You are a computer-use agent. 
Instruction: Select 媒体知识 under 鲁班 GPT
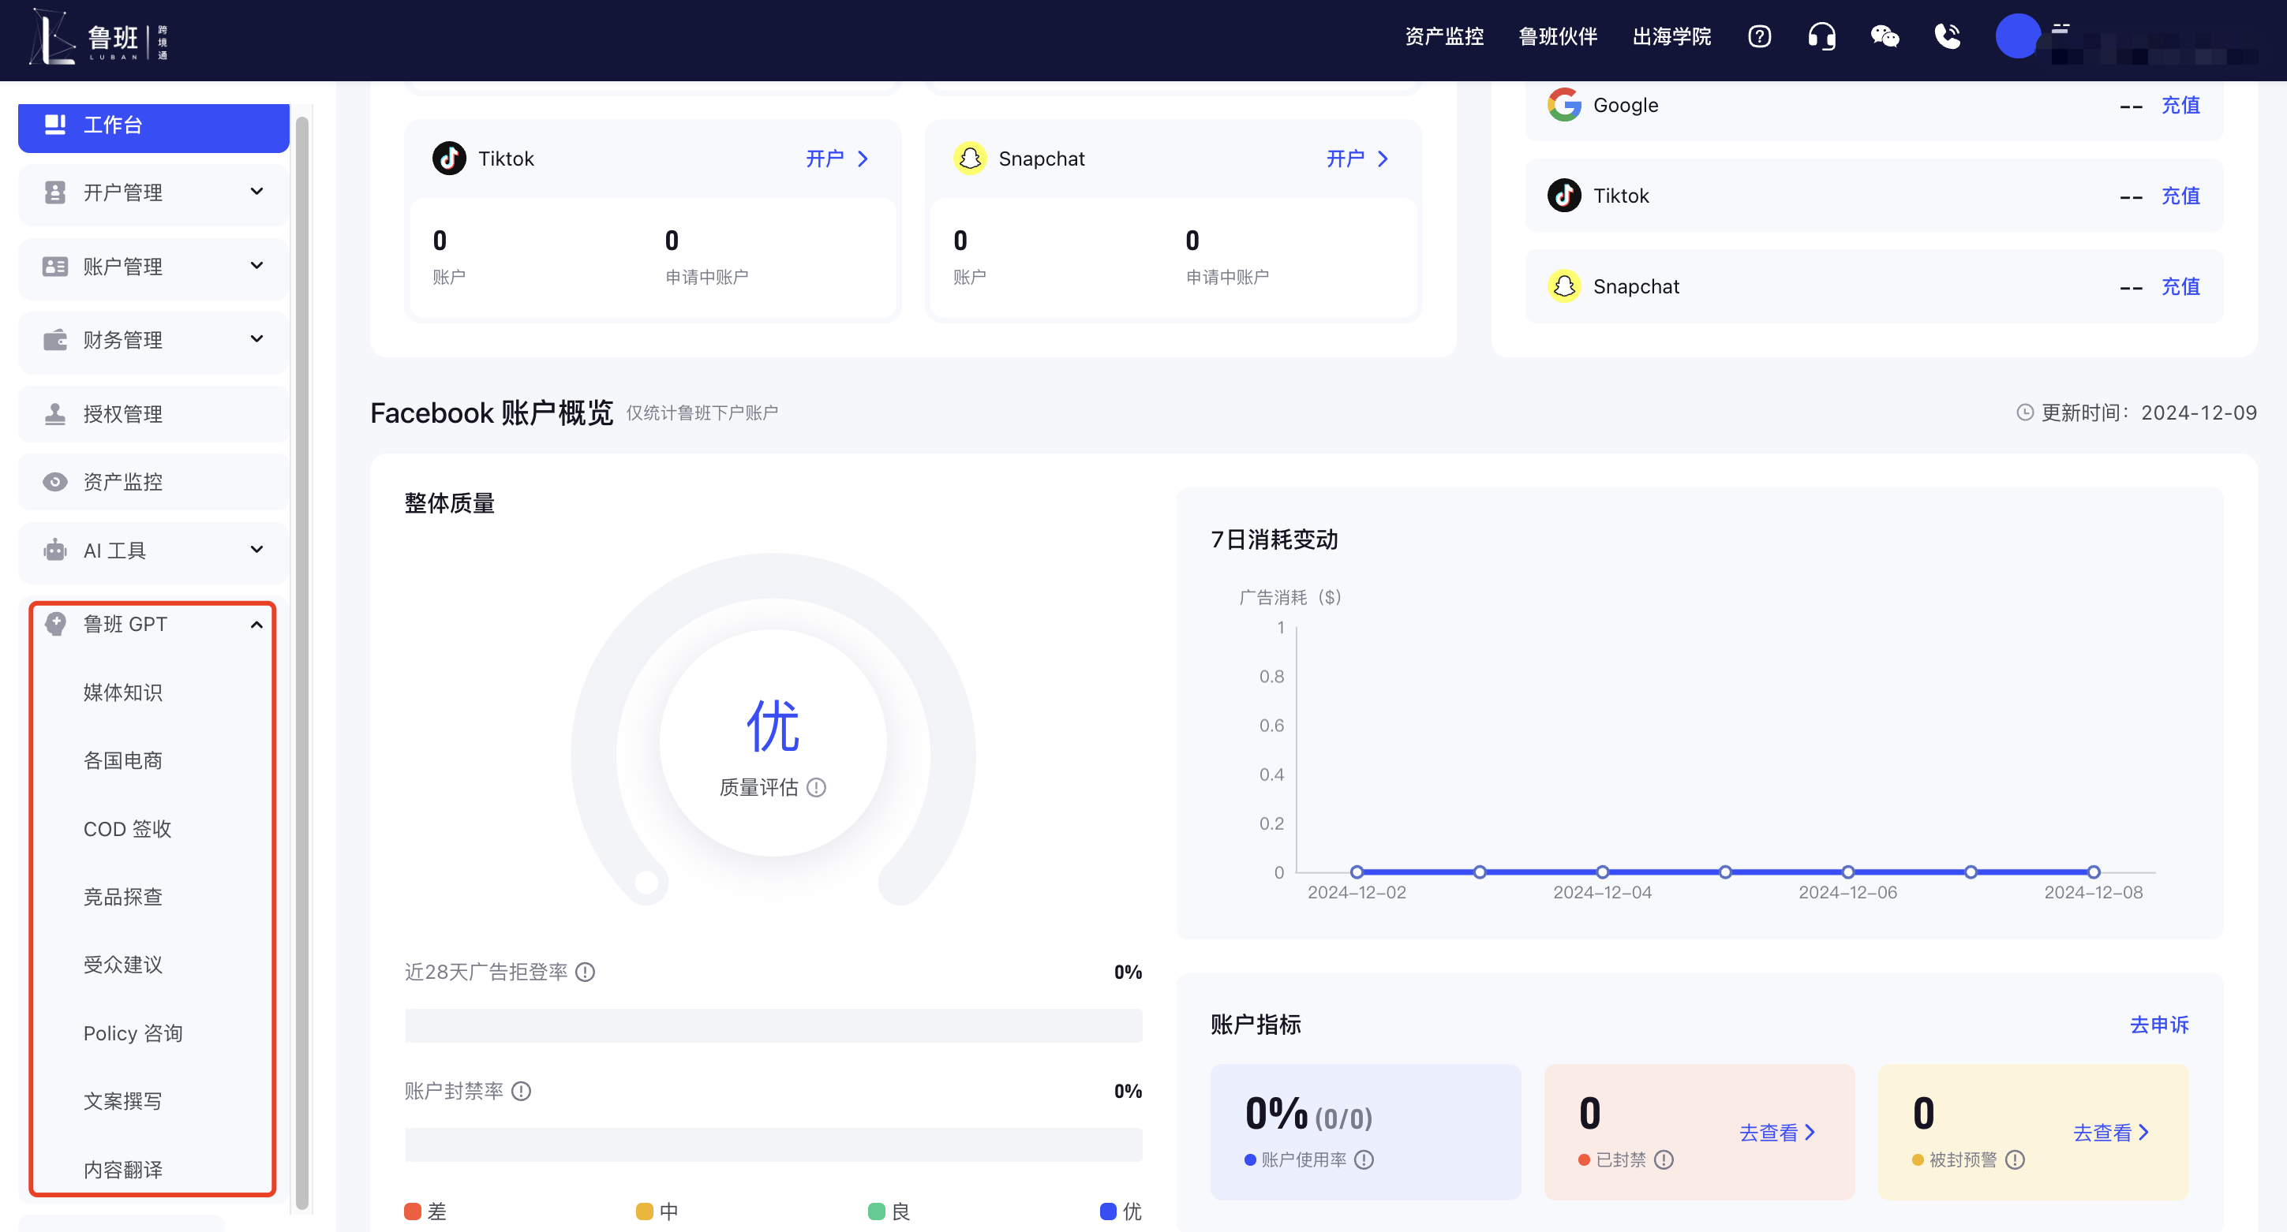point(122,693)
